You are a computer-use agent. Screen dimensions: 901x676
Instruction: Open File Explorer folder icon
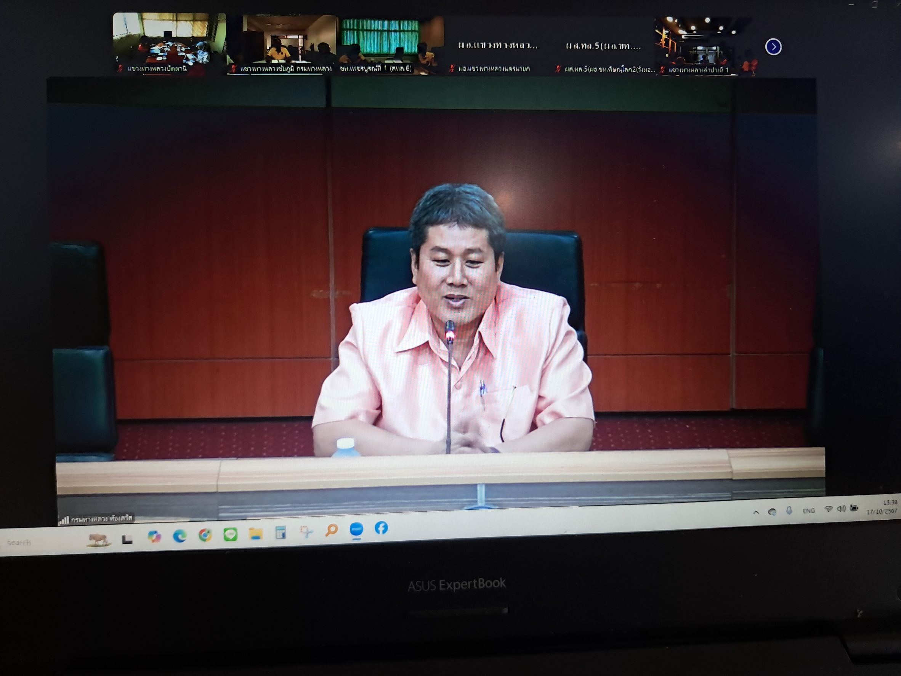click(256, 533)
